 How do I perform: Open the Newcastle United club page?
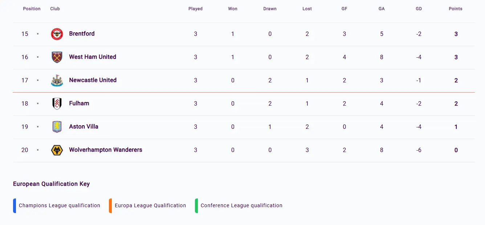point(93,80)
